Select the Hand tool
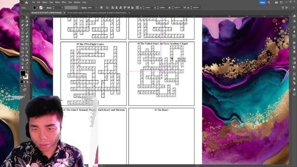 tap(23, 67)
